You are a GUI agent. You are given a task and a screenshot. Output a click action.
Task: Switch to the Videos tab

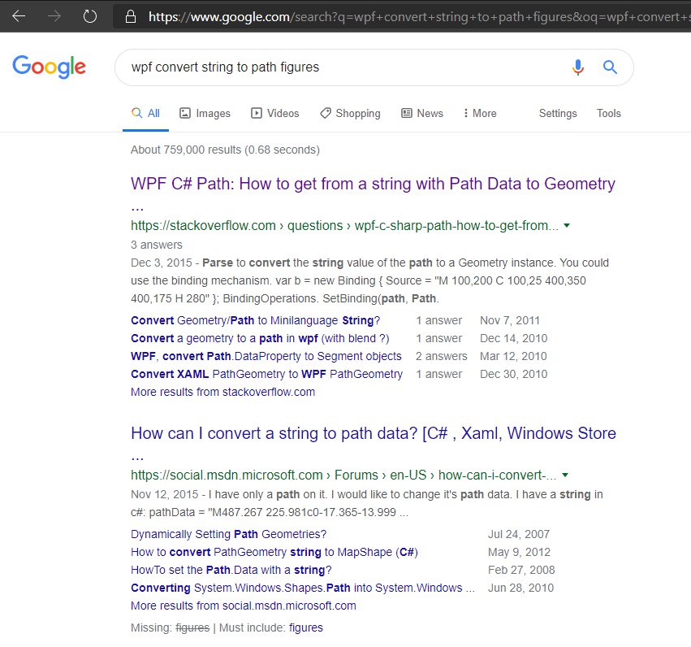[x=275, y=113]
